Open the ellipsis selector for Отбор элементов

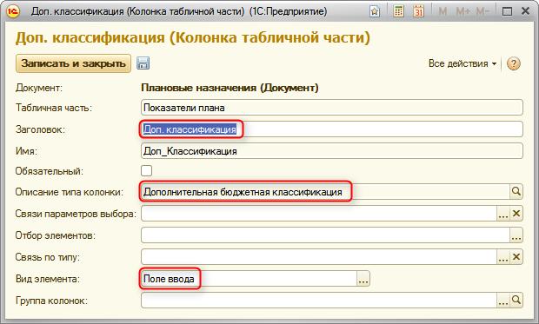point(516,235)
